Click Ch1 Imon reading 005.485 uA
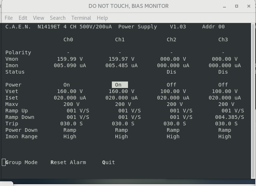 coord(122,66)
